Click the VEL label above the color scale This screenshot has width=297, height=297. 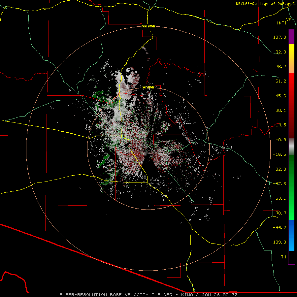tap(290, 20)
